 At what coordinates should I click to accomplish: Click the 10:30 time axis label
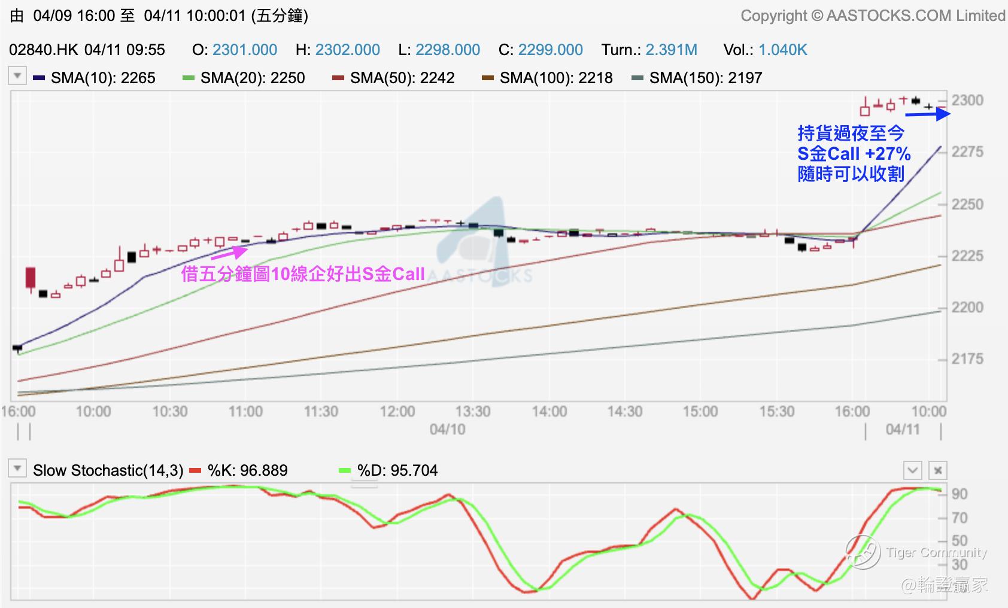click(x=170, y=412)
